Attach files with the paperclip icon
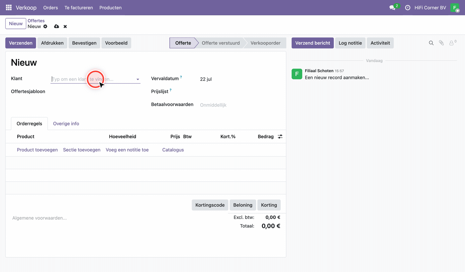 pyautogui.click(x=441, y=43)
